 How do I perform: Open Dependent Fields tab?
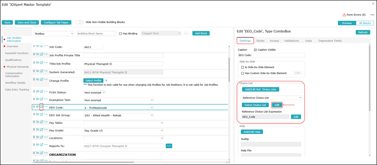330,41
